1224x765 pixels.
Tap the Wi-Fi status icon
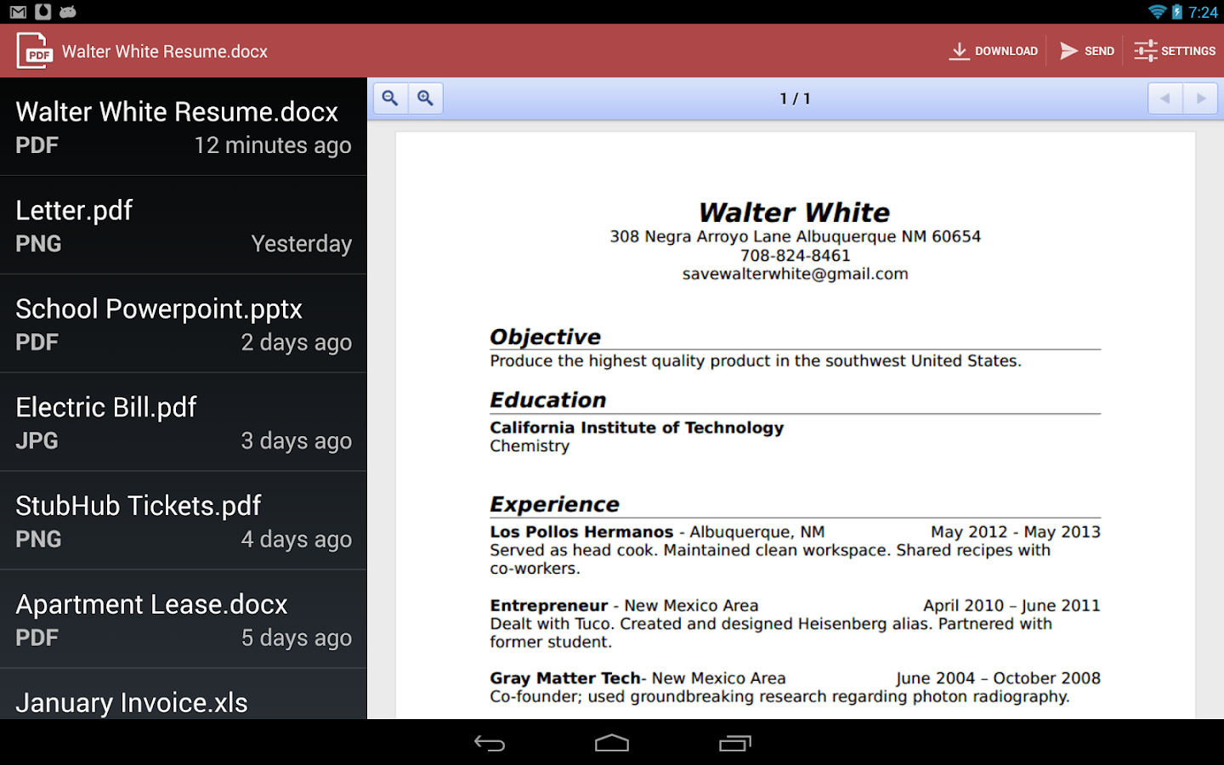pyautogui.click(x=1157, y=12)
